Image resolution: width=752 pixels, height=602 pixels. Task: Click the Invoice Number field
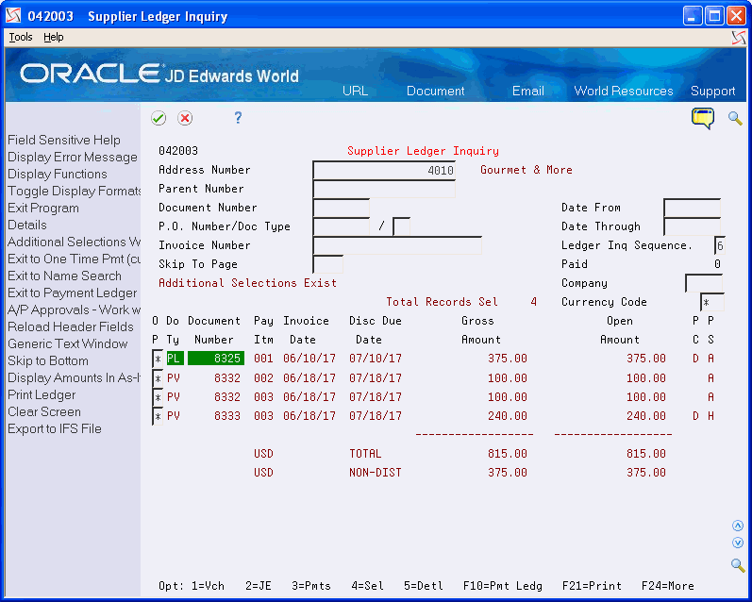click(397, 245)
